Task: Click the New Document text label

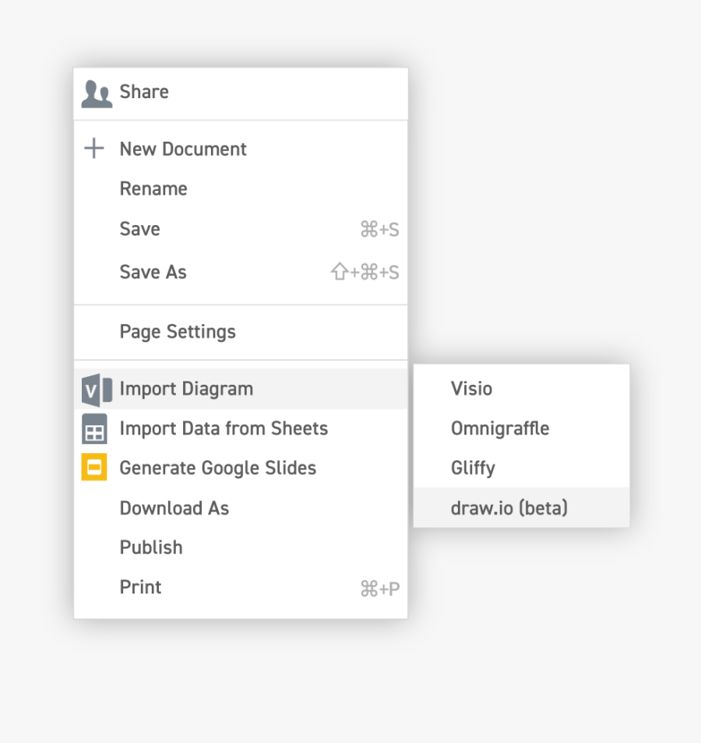Action: (x=183, y=149)
